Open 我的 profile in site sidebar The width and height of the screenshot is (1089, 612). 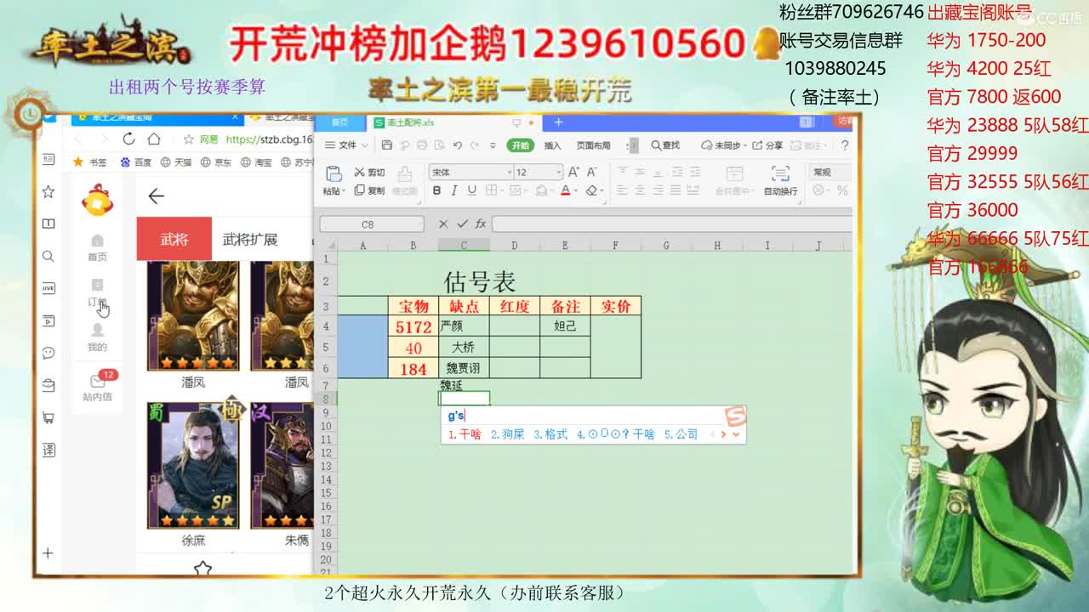98,337
